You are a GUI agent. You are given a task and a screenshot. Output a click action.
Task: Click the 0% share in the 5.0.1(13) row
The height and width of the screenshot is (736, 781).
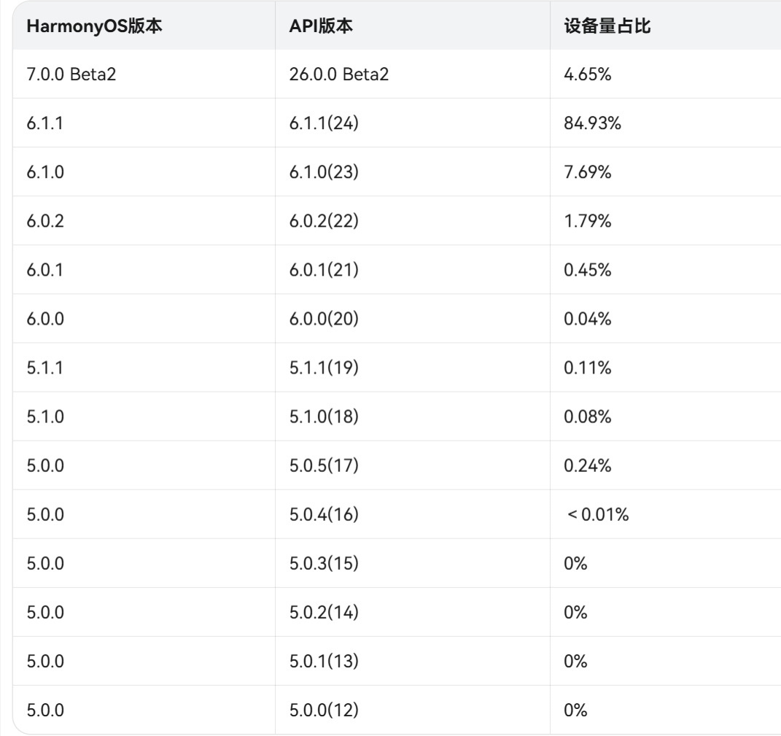pyautogui.click(x=575, y=662)
